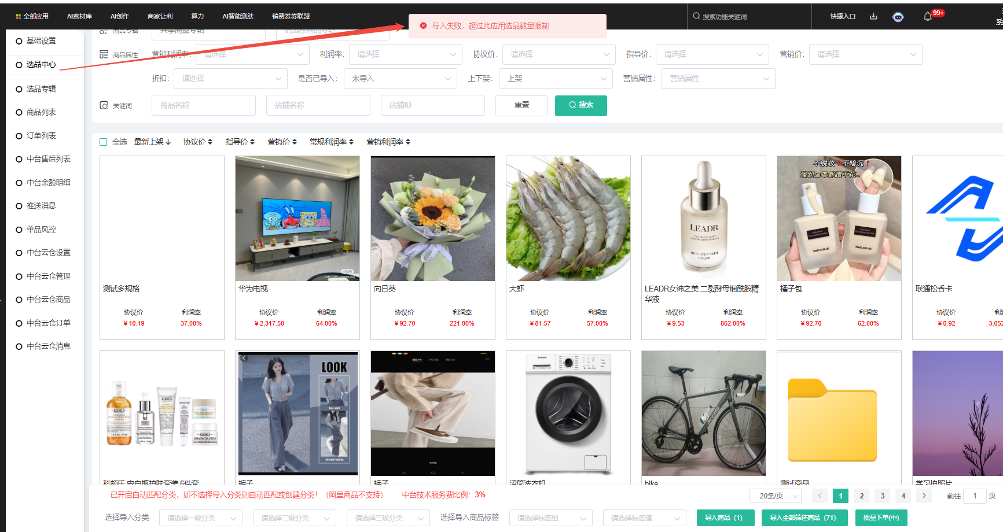The image size is (1003, 532).
Task: Sort by 最新上架 arrow
Action: click(168, 142)
